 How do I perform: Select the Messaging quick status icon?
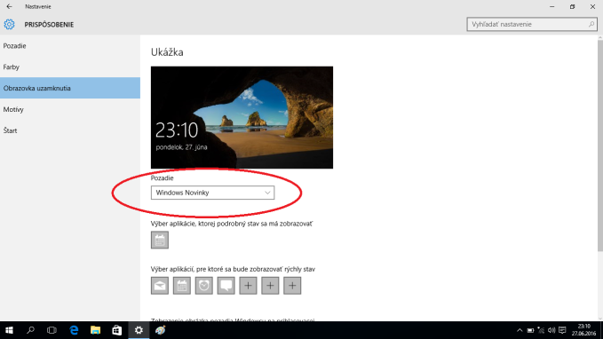(x=226, y=286)
